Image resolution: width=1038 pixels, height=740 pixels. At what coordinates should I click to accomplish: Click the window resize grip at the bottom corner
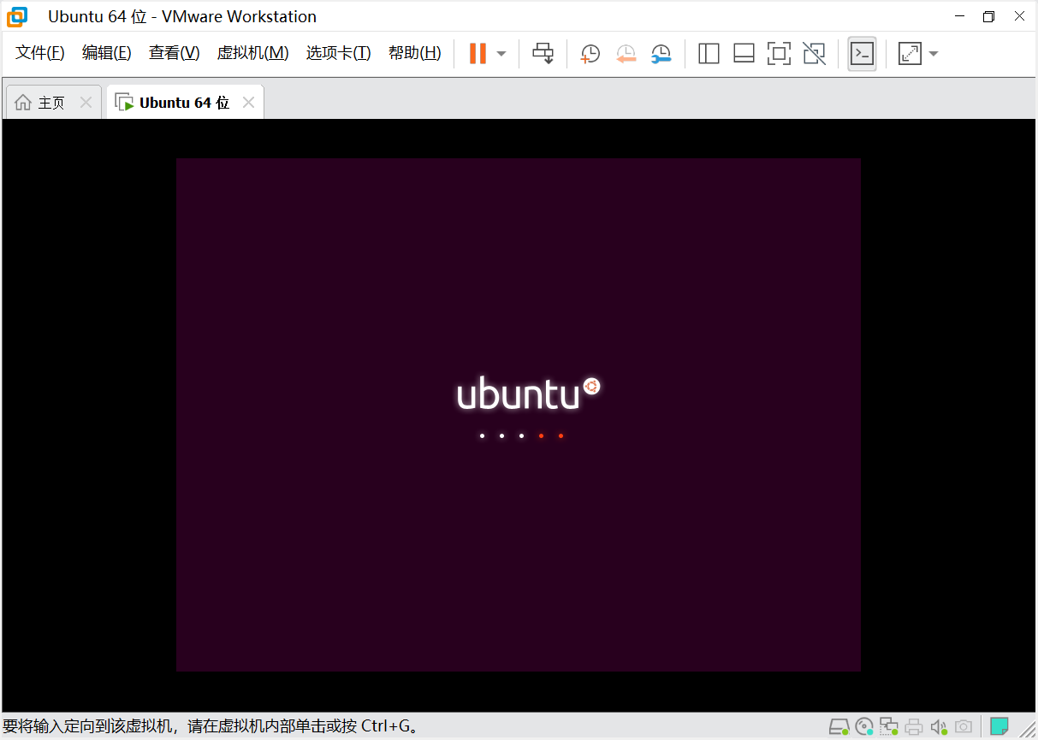[x=1028, y=730]
